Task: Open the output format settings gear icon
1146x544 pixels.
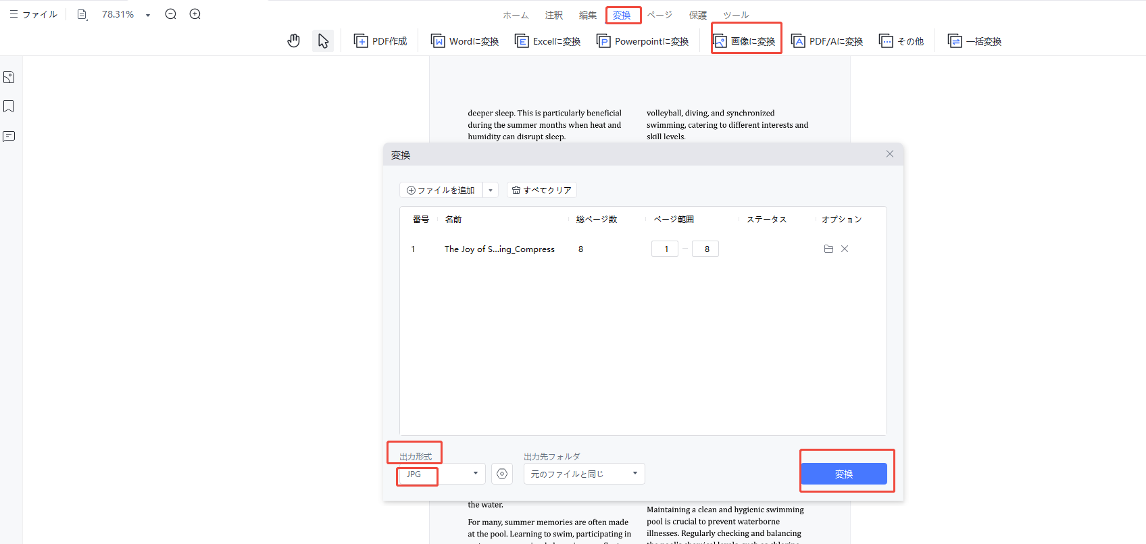Action: [x=502, y=474]
